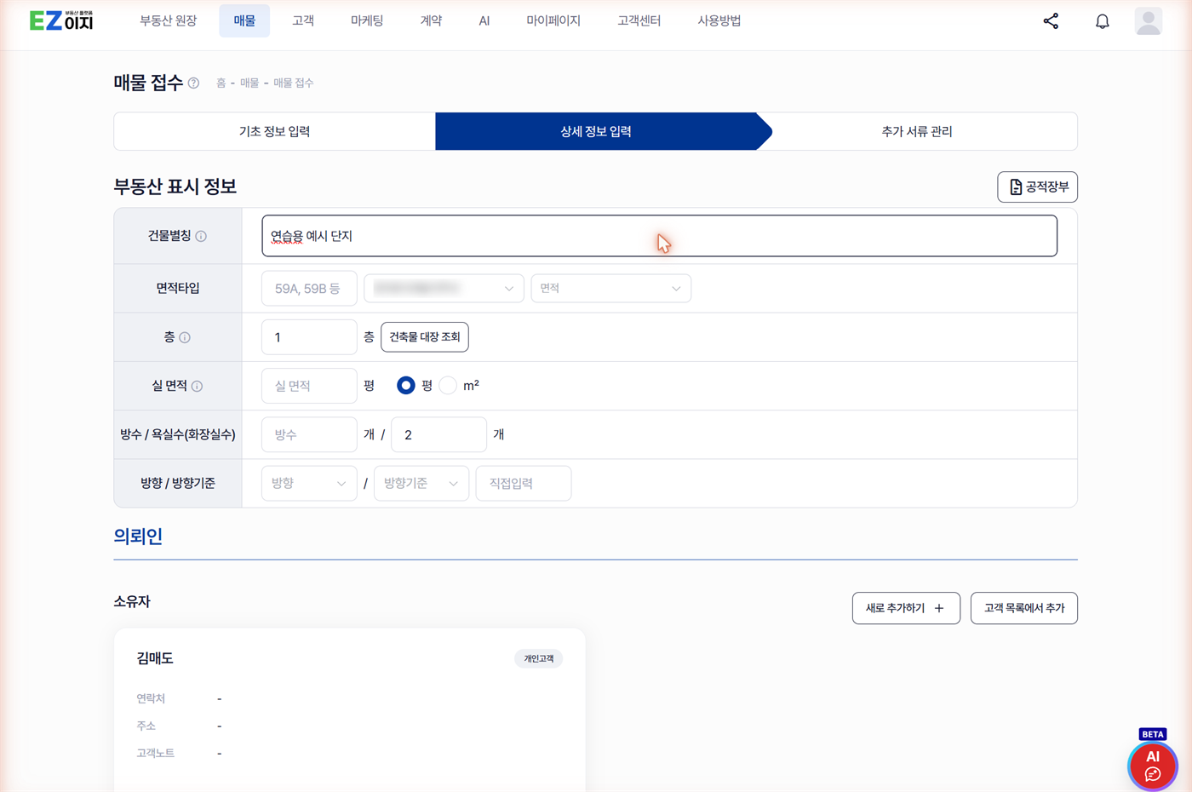Screen dimensions: 1192x792
Task: Focus the 욕실수 field showing 2
Action: point(438,434)
